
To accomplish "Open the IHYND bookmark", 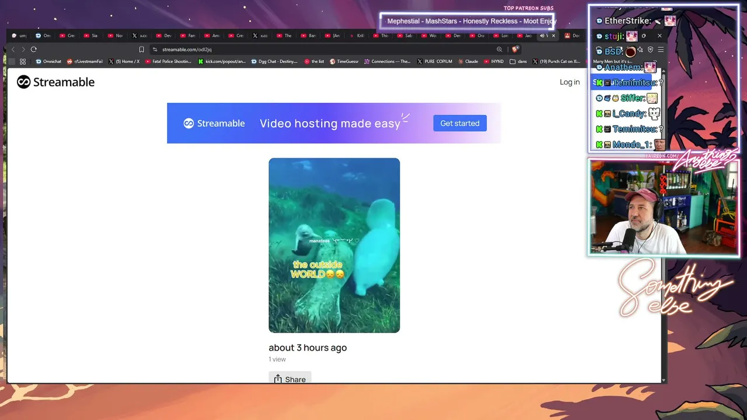I will 494,61.
